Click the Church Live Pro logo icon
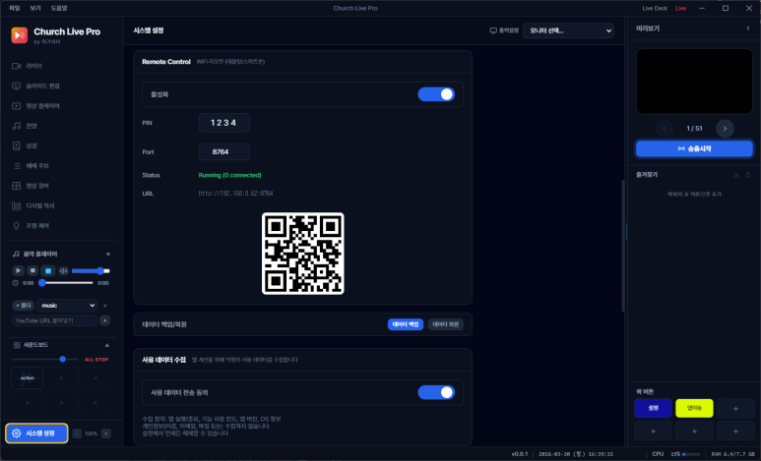The image size is (761, 461). 20,35
